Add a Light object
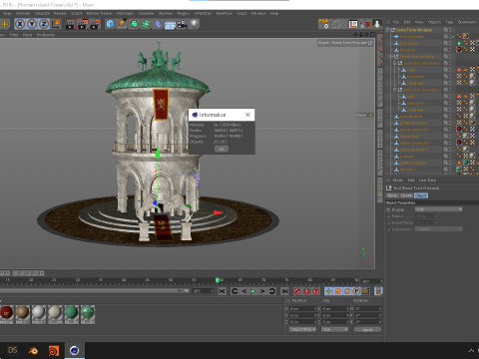The height and width of the screenshot is (359, 479). pyautogui.click(x=194, y=24)
